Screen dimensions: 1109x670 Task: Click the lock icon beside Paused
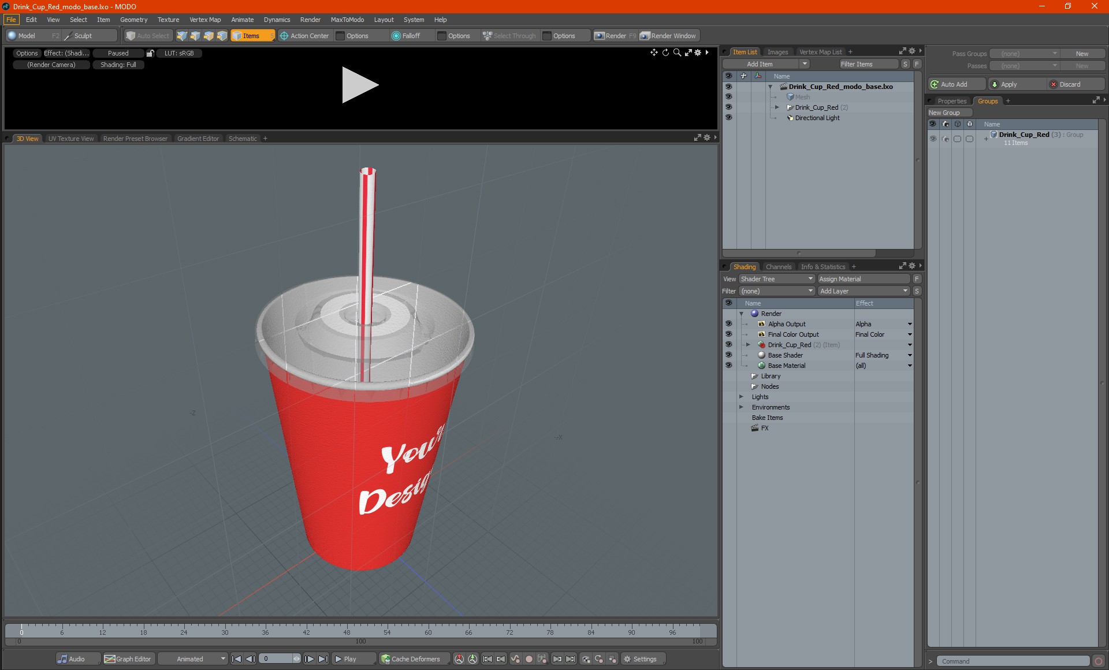(150, 53)
